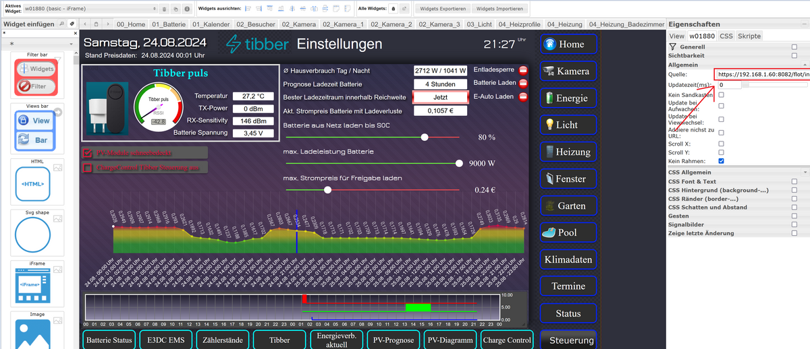Go to next view tab arrow
810x349 pixels.
pyautogui.click(x=108, y=24)
